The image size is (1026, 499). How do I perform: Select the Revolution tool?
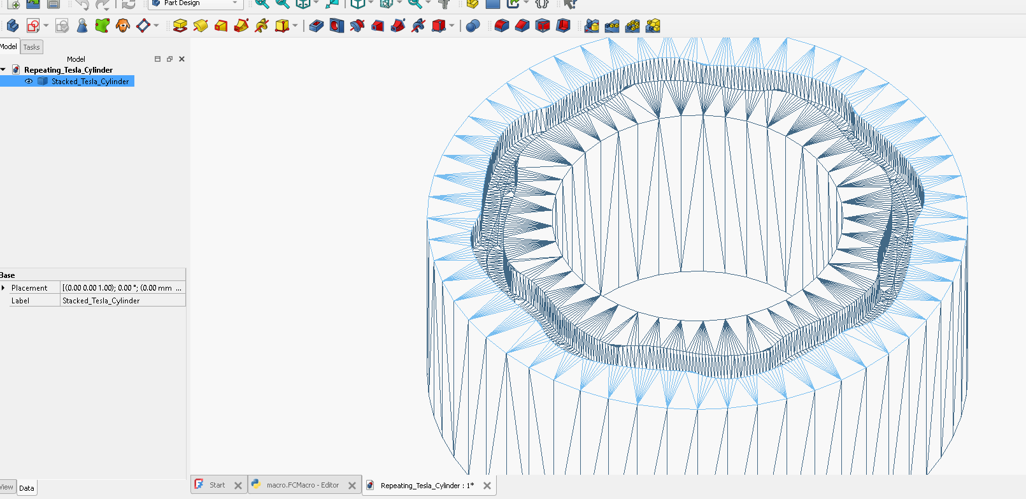click(201, 26)
